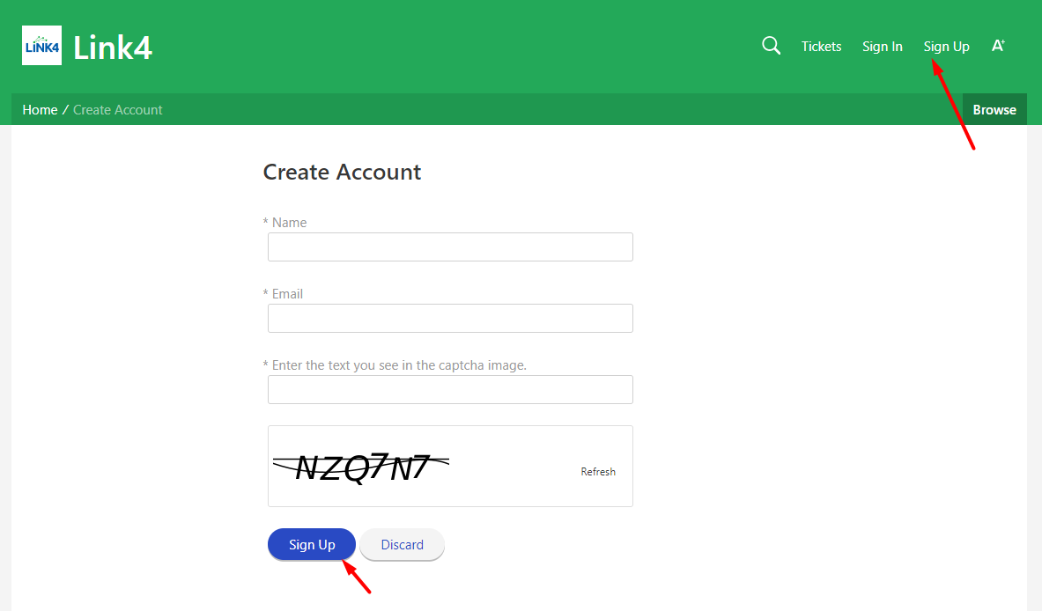Go to Sign In in header

tap(882, 47)
